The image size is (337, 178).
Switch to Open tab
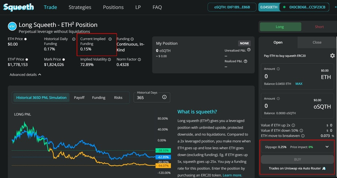pyautogui.click(x=278, y=42)
